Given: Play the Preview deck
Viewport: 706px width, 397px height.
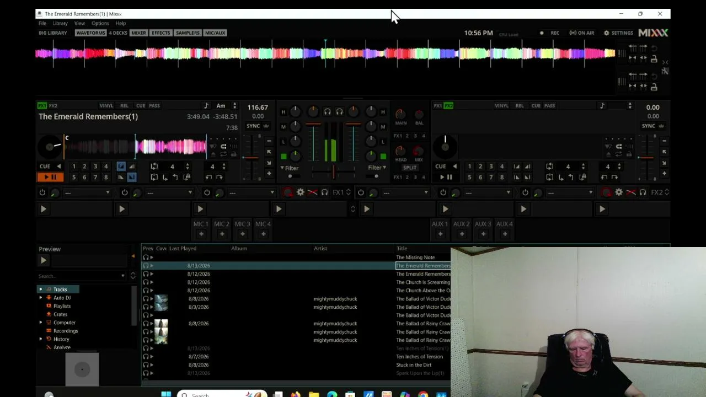Looking at the screenshot, I should (44, 260).
